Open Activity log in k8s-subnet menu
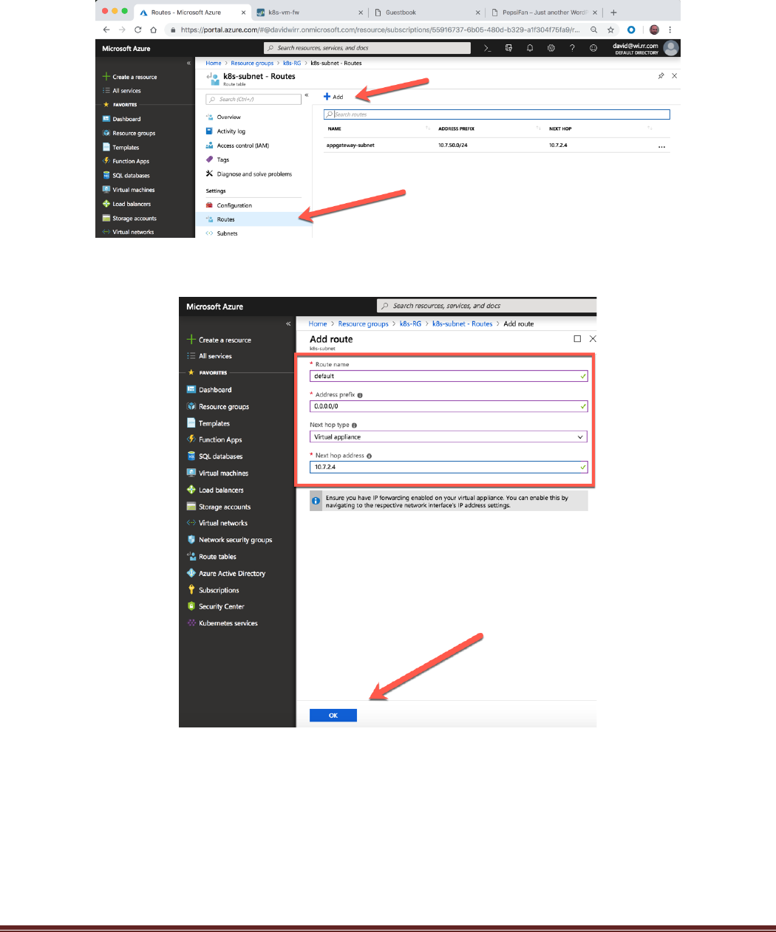The width and height of the screenshot is (776, 932). 231,131
